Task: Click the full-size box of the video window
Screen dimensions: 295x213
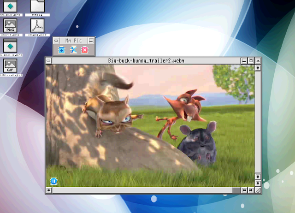Action: [x=251, y=61]
